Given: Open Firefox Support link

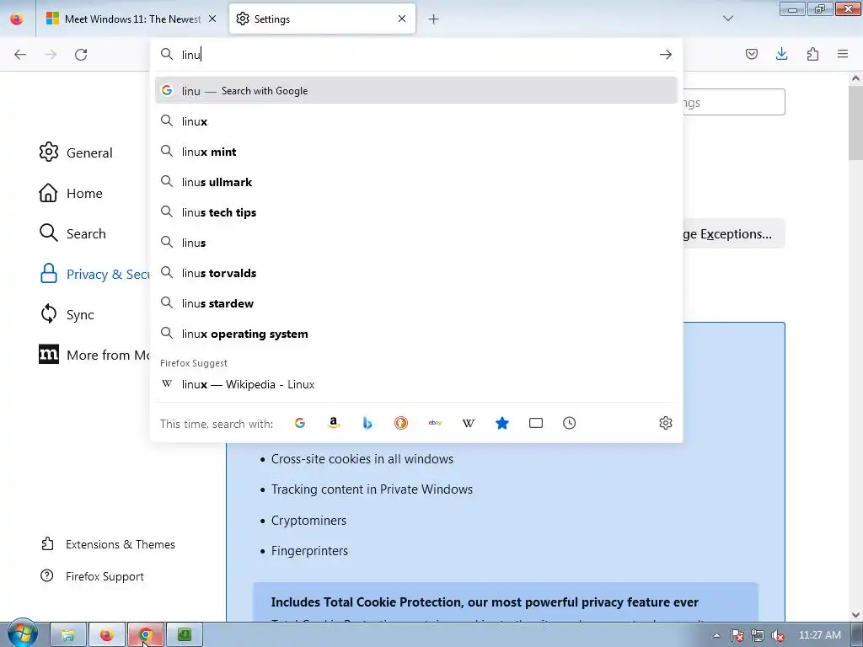Looking at the screenshot, I should pyautogui.click(x=93, y=576).
